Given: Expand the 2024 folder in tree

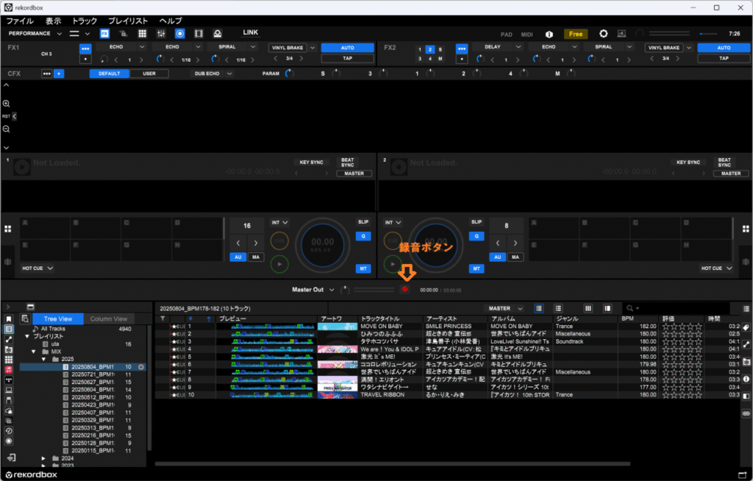Looking at the screenshot, I should click(43, 458).
